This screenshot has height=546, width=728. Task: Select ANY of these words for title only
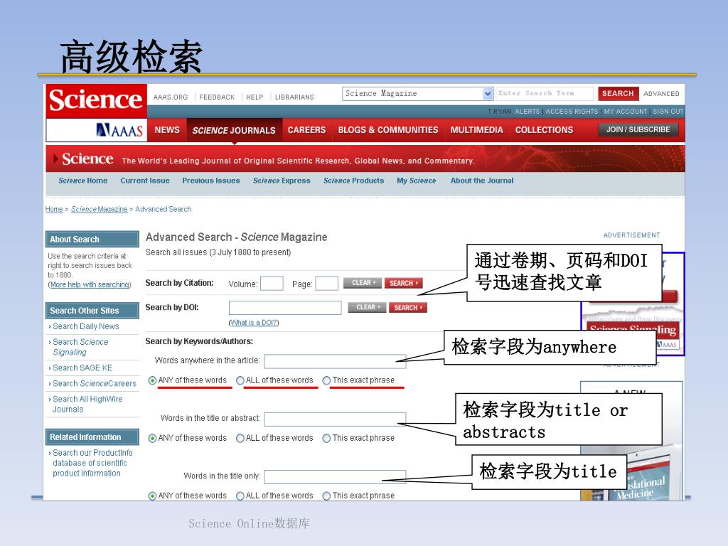[152, 496]
